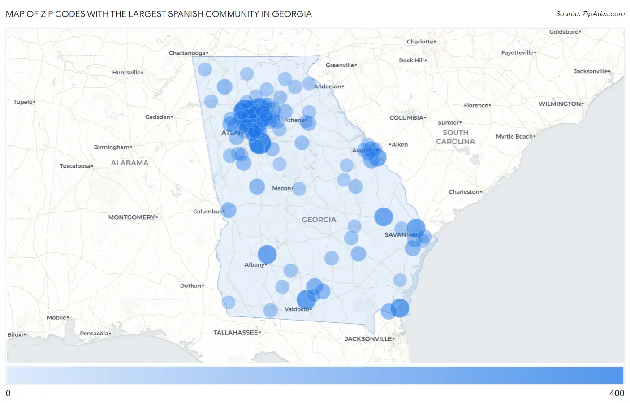Click the legend maximum value 400
This screenshot has height=403, width=630.
pyautogui.click(x=617, y=393)
